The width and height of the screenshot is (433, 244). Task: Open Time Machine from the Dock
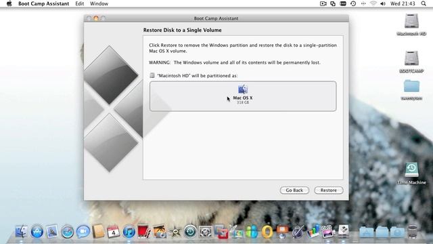[x=190, y=232]
